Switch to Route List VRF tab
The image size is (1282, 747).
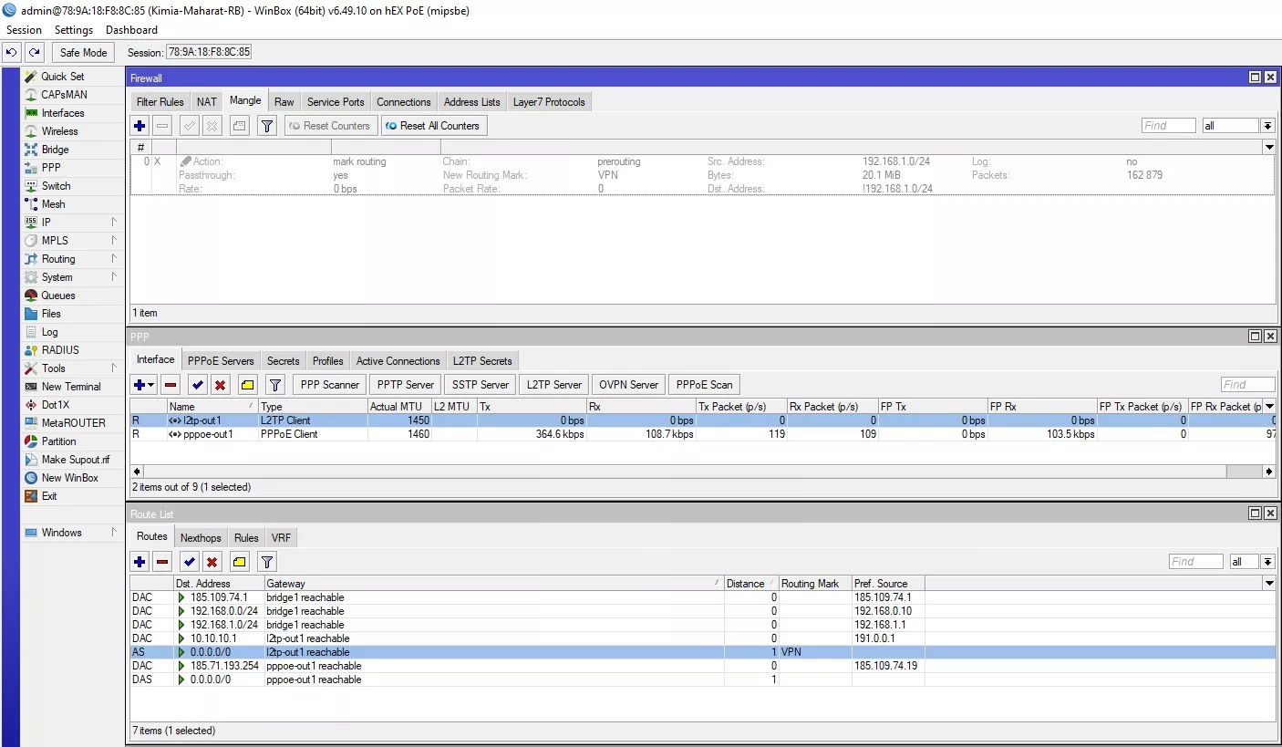point(281,538)
